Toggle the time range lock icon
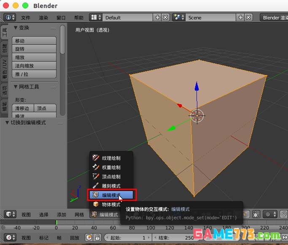The image size is (288, 245). tap(97, 237)
